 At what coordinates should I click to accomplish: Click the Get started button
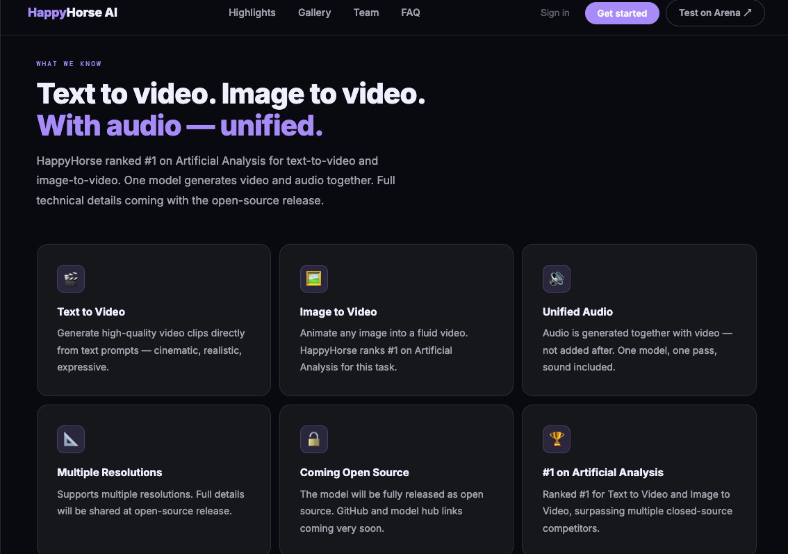click(622, 13)
